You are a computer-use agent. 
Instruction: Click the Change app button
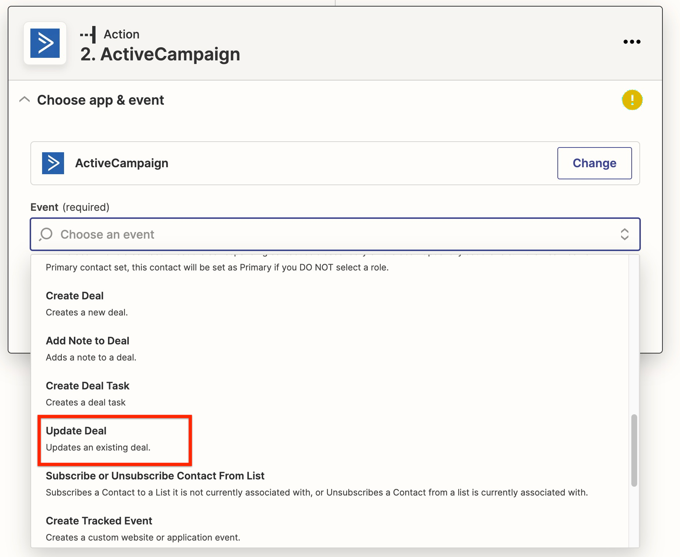click(594, 163)
